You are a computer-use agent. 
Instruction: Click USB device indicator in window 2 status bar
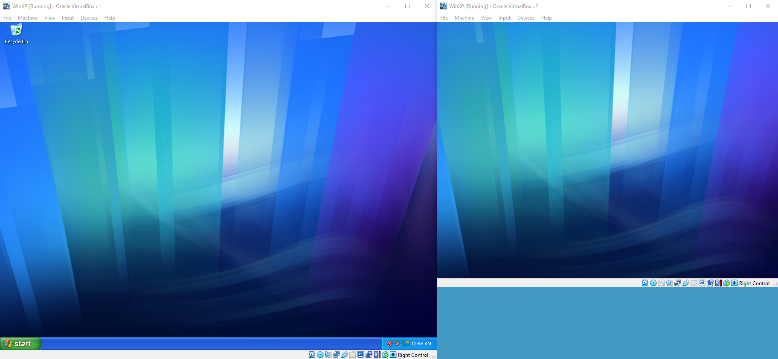[686, 283]
